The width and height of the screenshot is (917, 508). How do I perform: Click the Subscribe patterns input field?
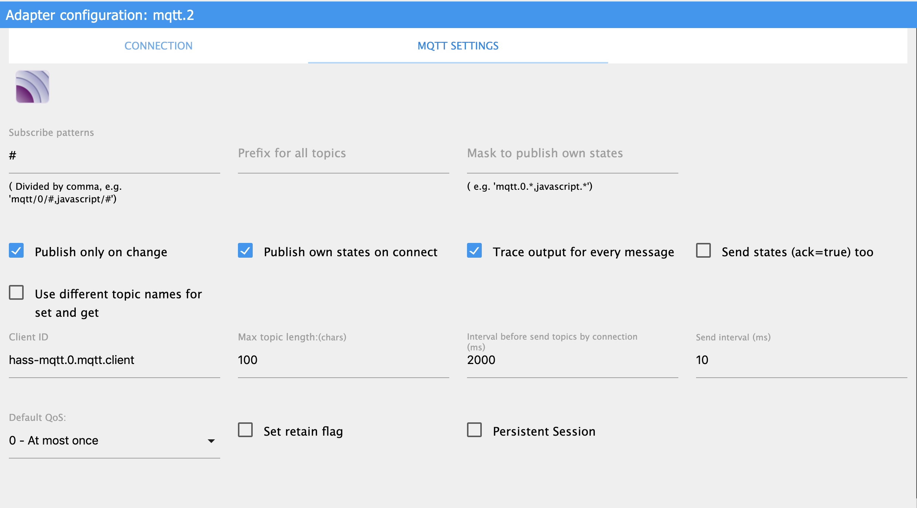[114, 156]
